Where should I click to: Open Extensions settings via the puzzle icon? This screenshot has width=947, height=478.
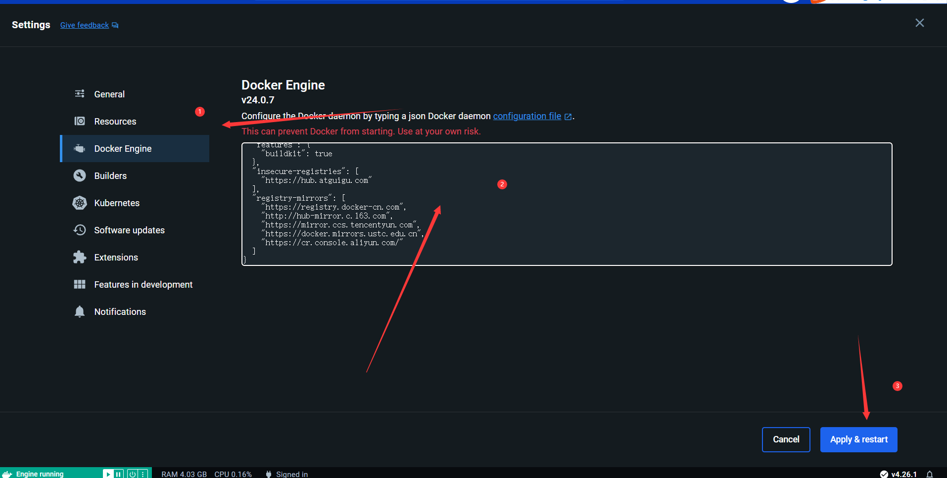point(80,257)
